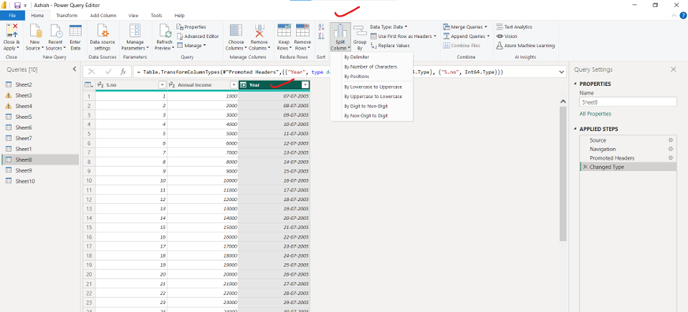Click the save icon in title bar
The width and height of the screenshot is (688, 312).
(x=17, y=6)
